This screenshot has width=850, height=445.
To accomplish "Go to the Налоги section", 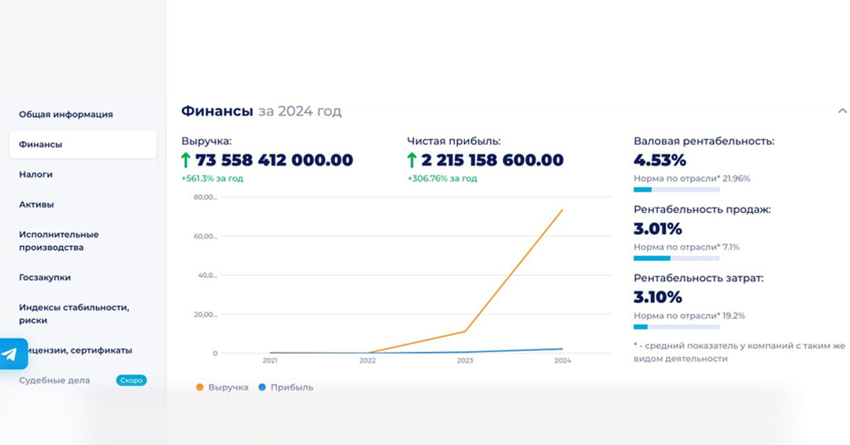I will [36, 175].
